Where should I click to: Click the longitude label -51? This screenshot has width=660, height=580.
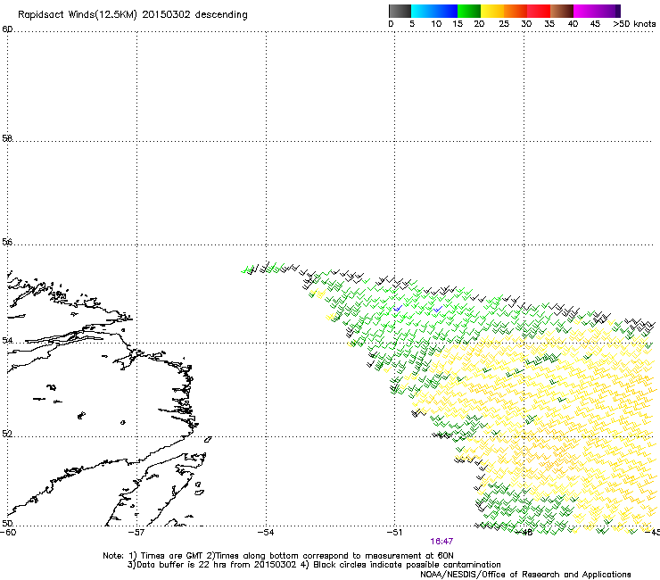click(x=394, y=533)
